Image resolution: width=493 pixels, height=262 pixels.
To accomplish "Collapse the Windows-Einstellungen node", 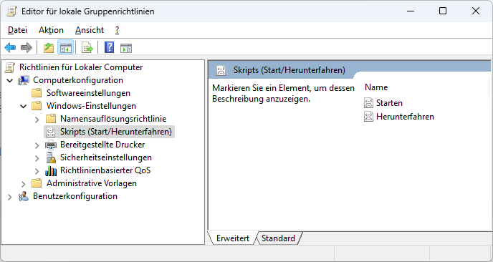I will click(23, 107).
